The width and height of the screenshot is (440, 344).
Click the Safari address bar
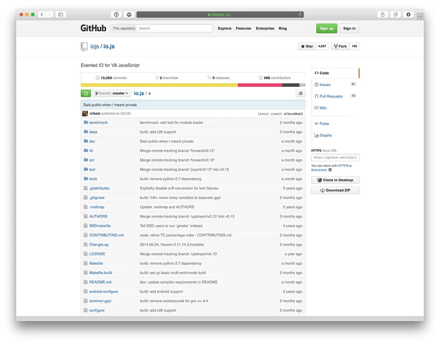coord(220,15)
